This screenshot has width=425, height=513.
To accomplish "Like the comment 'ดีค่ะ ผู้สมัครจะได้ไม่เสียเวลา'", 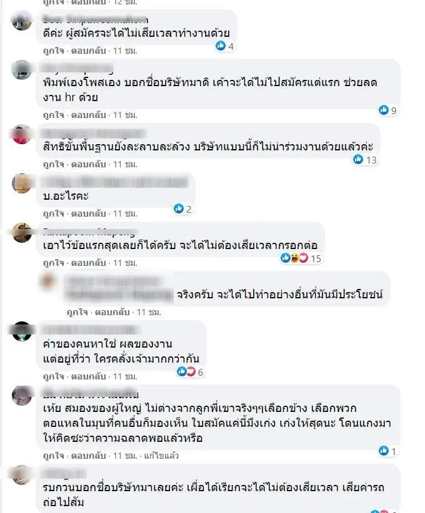I will pos(53,51).
